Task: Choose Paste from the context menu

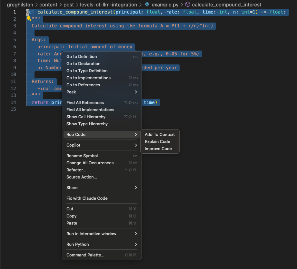Action: click(102, 223)
